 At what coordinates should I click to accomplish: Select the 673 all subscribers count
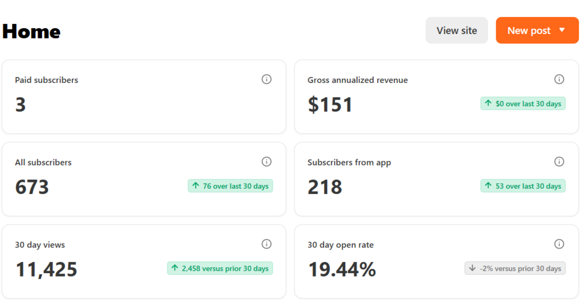click(32, 187)
